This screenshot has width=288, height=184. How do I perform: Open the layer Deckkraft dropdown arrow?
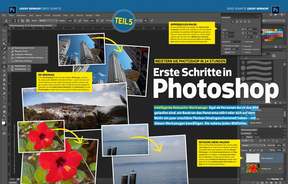click(x=284, y=145)
